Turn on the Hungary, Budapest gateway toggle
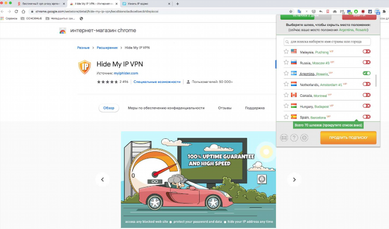389x229 pixels. pyautogui.click(x=366, y=106)
